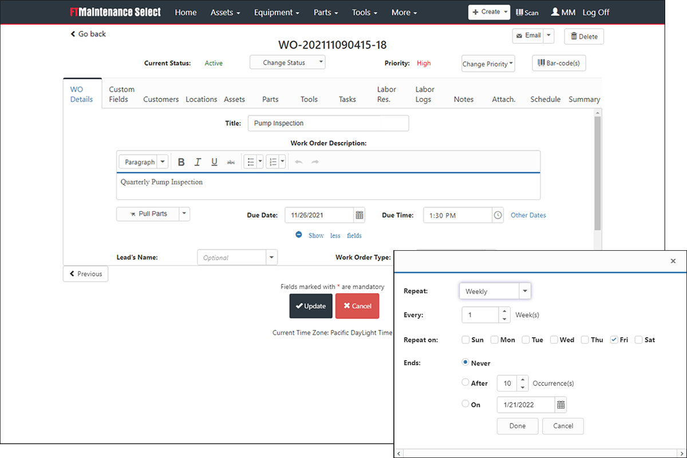The width and height of the screenshot is (687, 458).
Task: Click the Ends On date field
Action: click(526, 405)
